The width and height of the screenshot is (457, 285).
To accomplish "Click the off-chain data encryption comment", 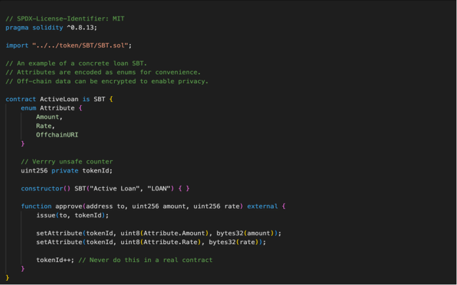I will click(107, 81).
